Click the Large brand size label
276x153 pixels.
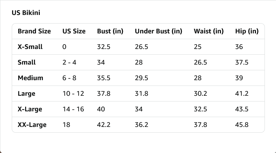pos(26,94)
